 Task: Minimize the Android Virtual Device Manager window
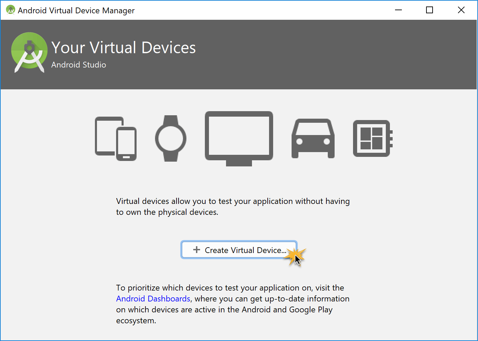click(398, 10)
